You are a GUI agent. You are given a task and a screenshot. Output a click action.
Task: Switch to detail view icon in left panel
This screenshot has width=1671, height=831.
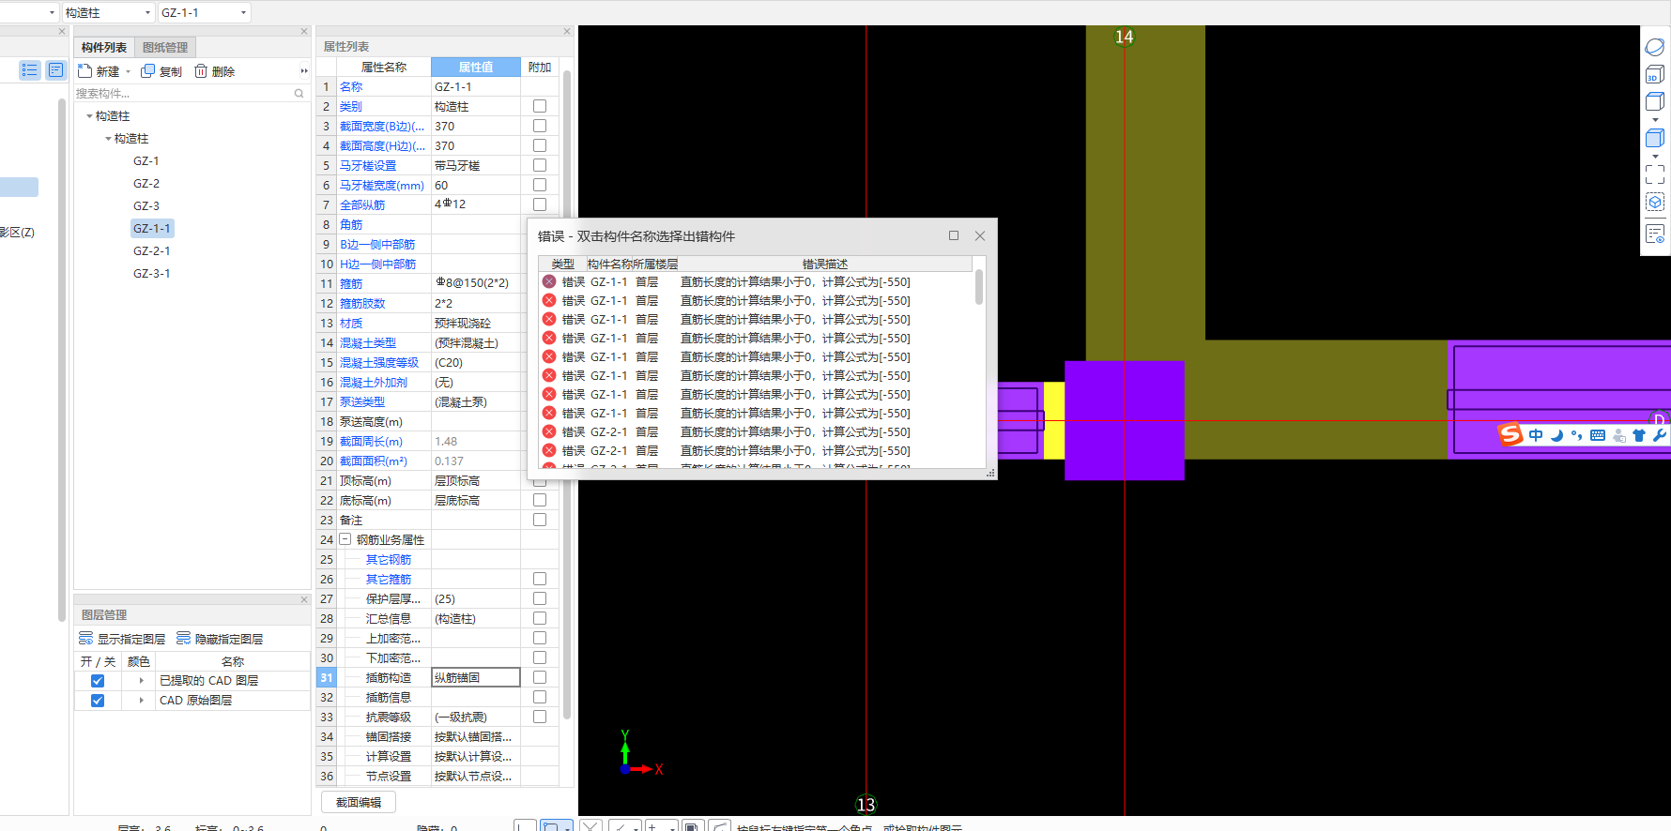pos(56,70)
